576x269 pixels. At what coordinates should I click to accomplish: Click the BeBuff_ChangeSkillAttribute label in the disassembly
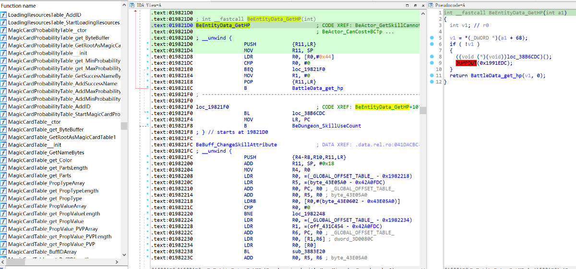(236, 145)
